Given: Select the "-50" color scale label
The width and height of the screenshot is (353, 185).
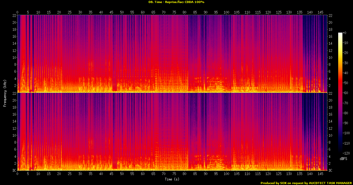Looking at the screenshot, I should click(x=345, y=83).
